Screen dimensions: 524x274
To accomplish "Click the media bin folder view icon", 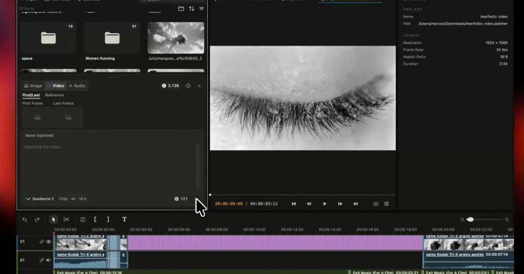I will pos(181,8).
